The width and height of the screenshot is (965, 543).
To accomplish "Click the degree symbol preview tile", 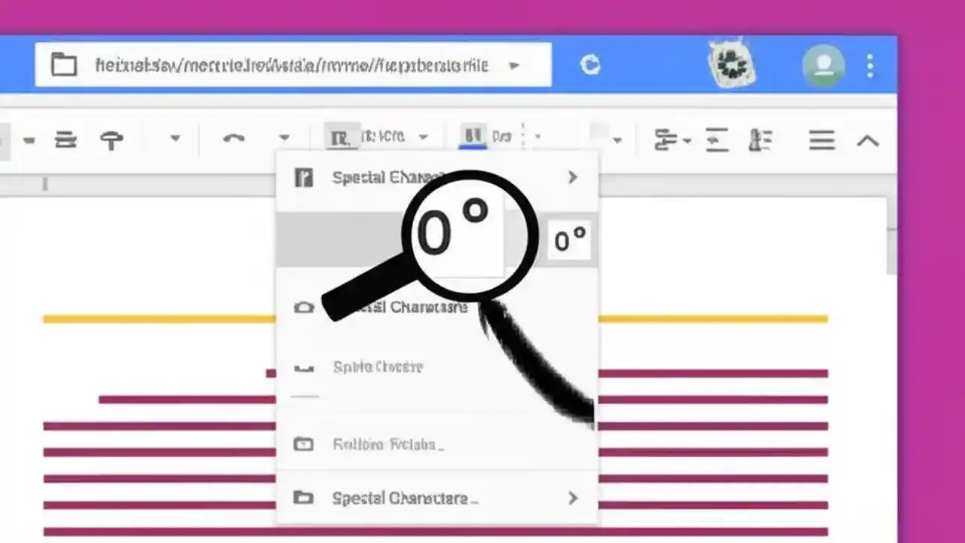I will click(x=569, y=240).
